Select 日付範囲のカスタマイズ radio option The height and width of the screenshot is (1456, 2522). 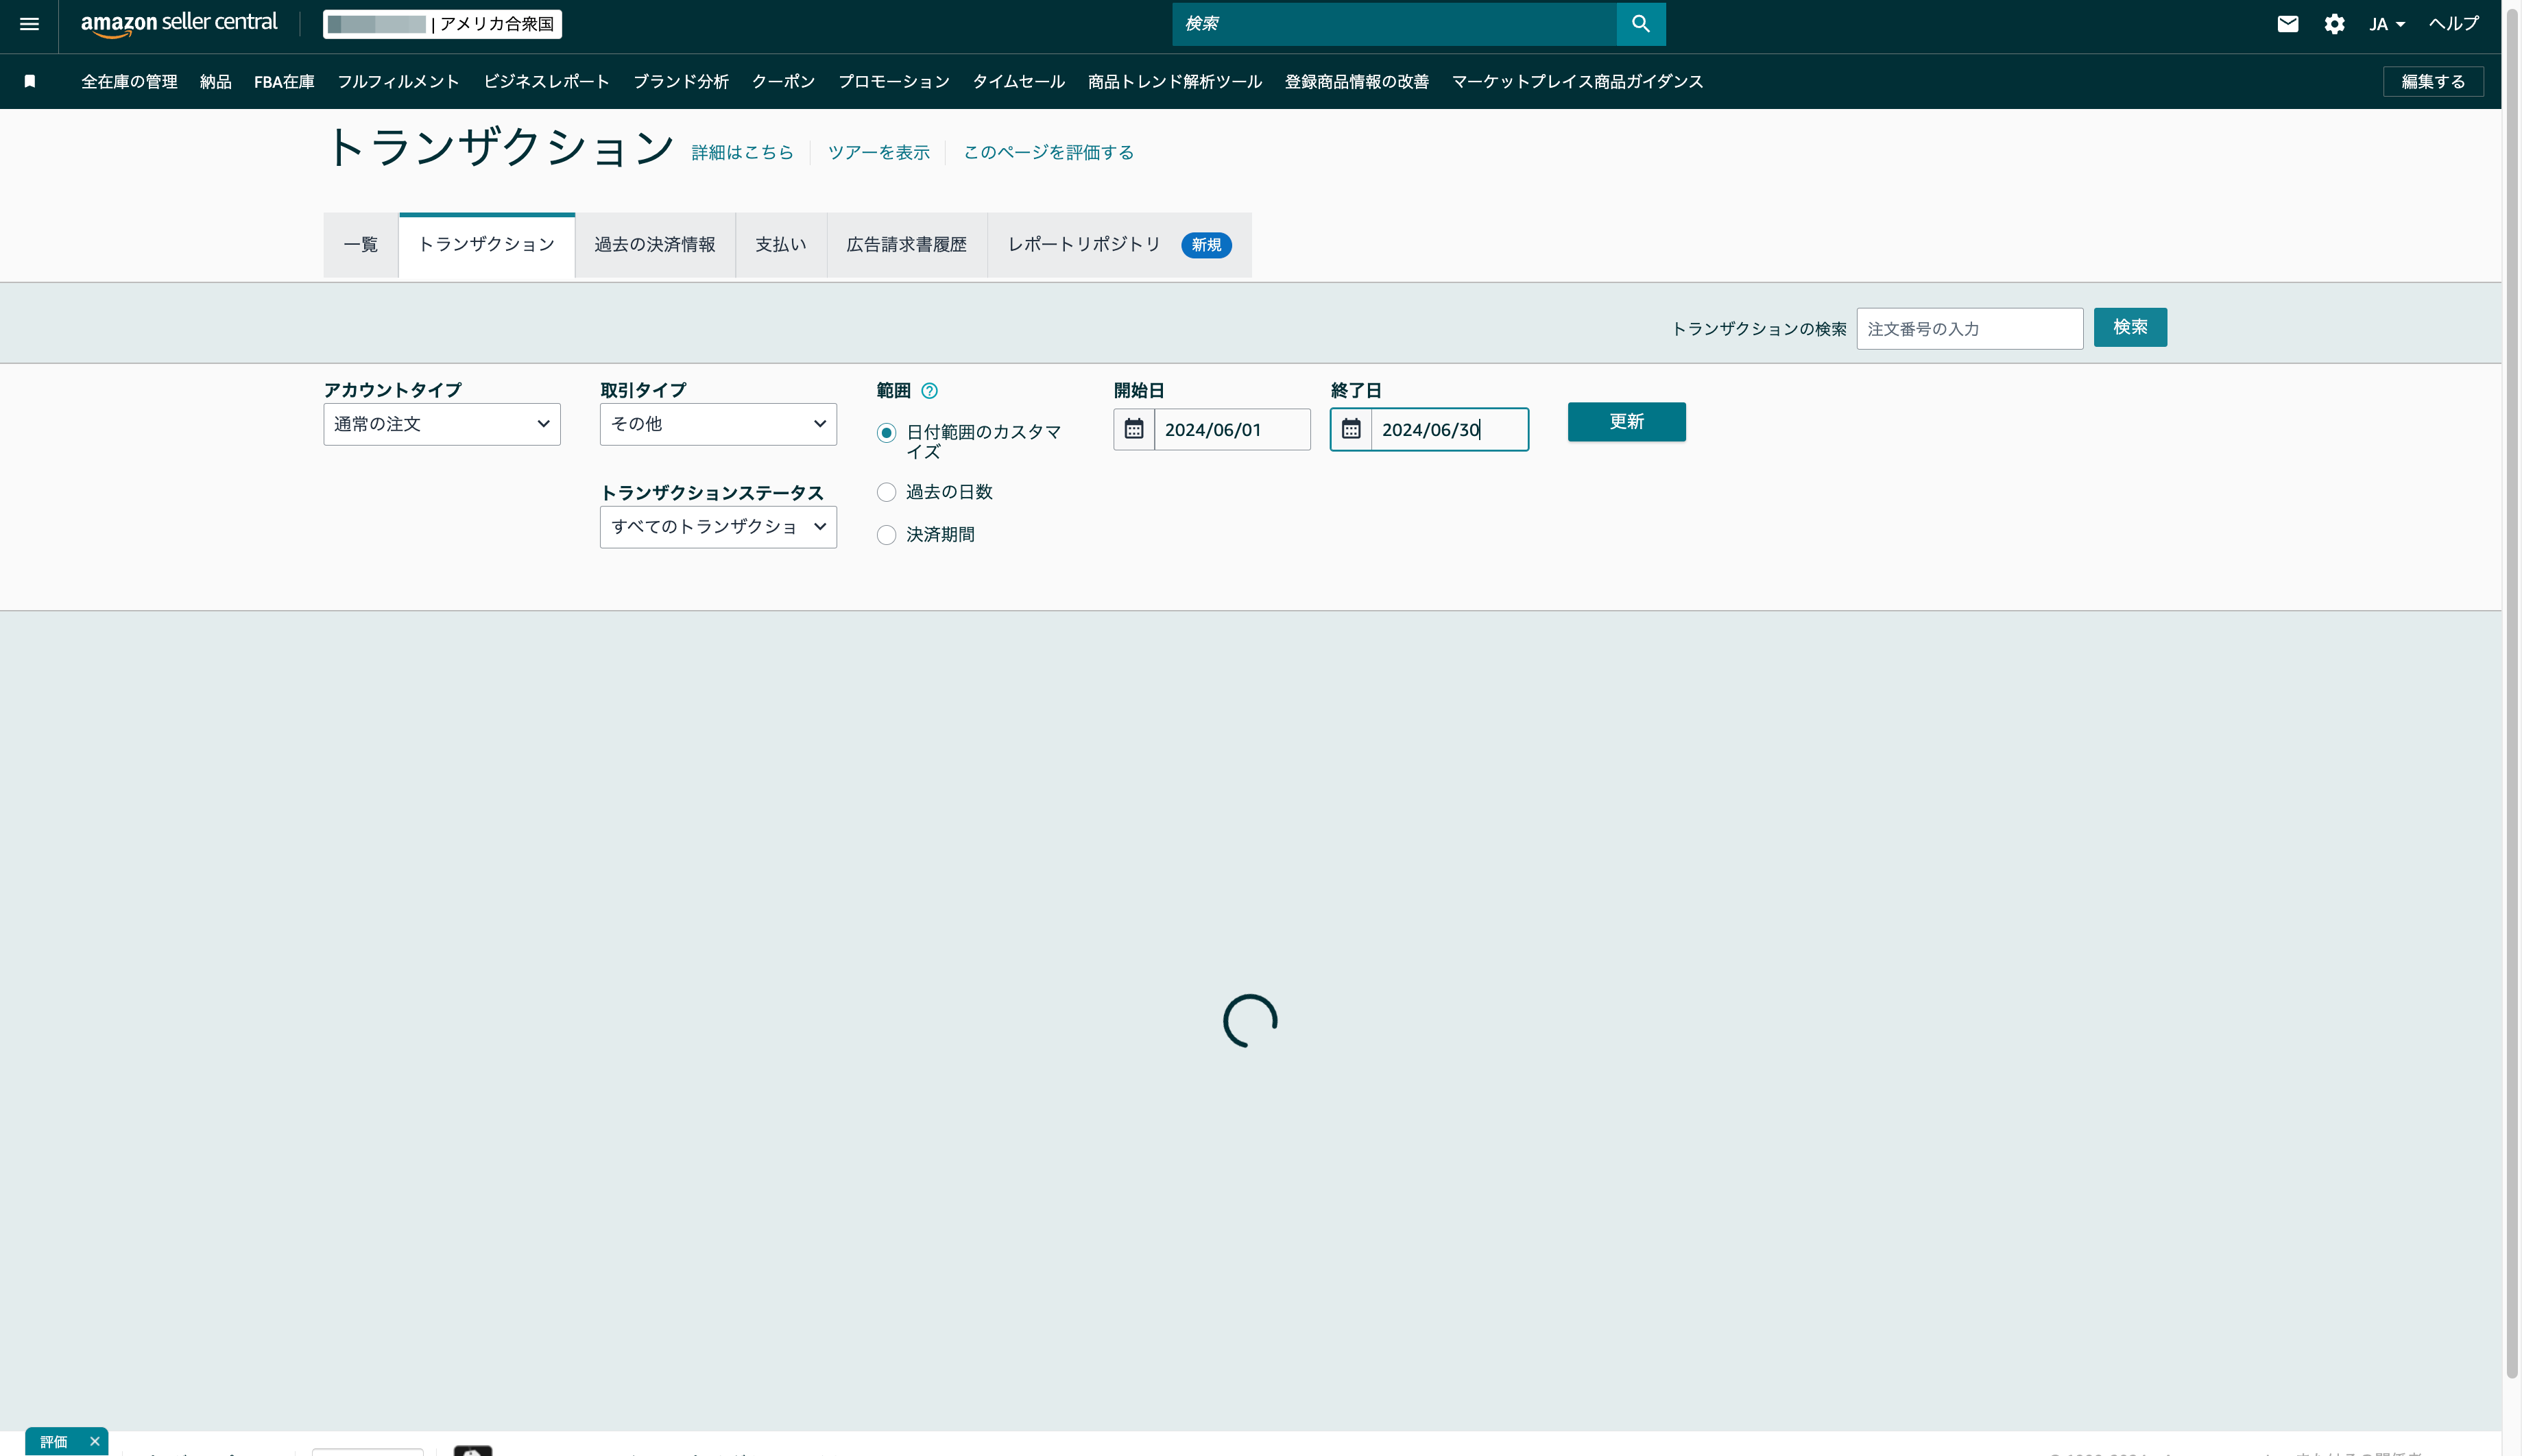pos(886,433)
